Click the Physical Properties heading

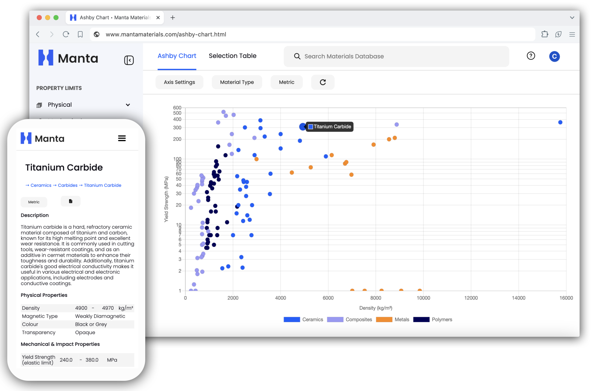point(44,295)
